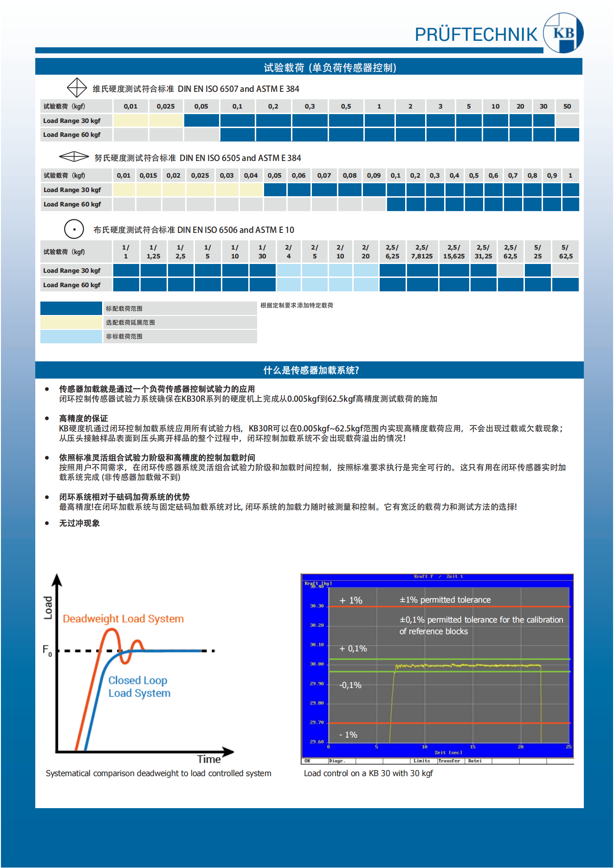Click the '+ 0,1%' label in the chart

point(353,649)
